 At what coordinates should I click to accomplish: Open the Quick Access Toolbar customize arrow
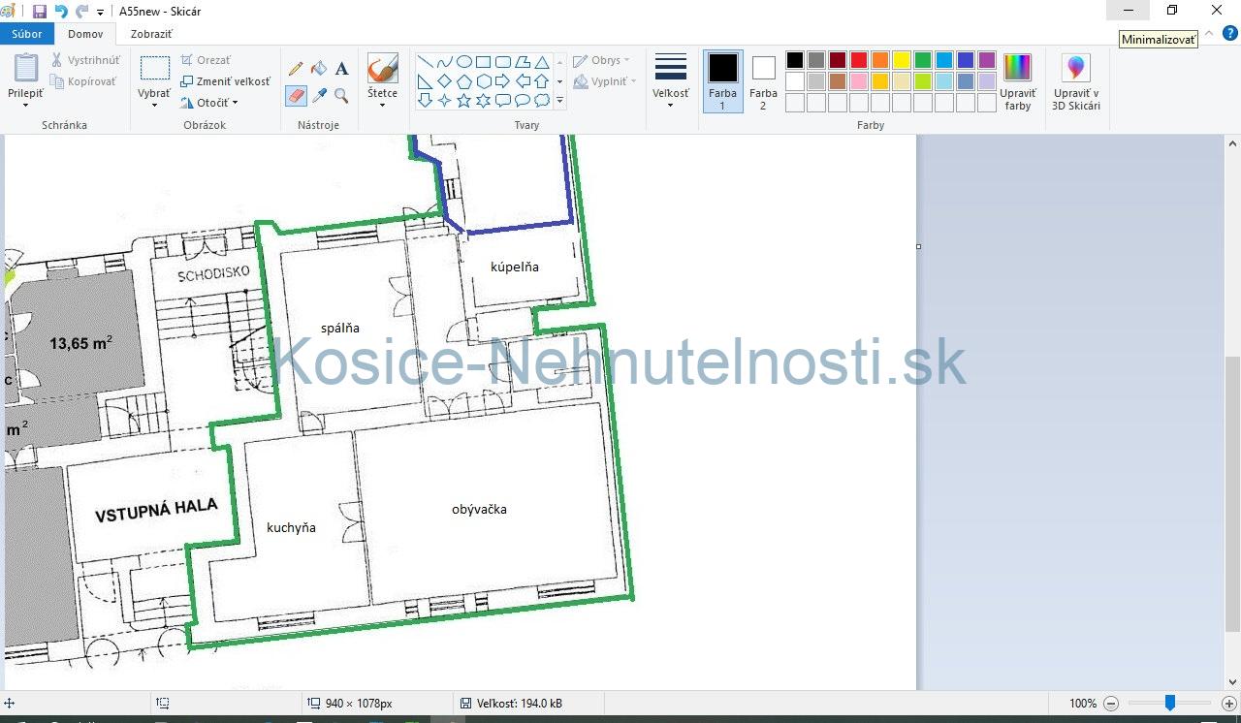point(100,13)
